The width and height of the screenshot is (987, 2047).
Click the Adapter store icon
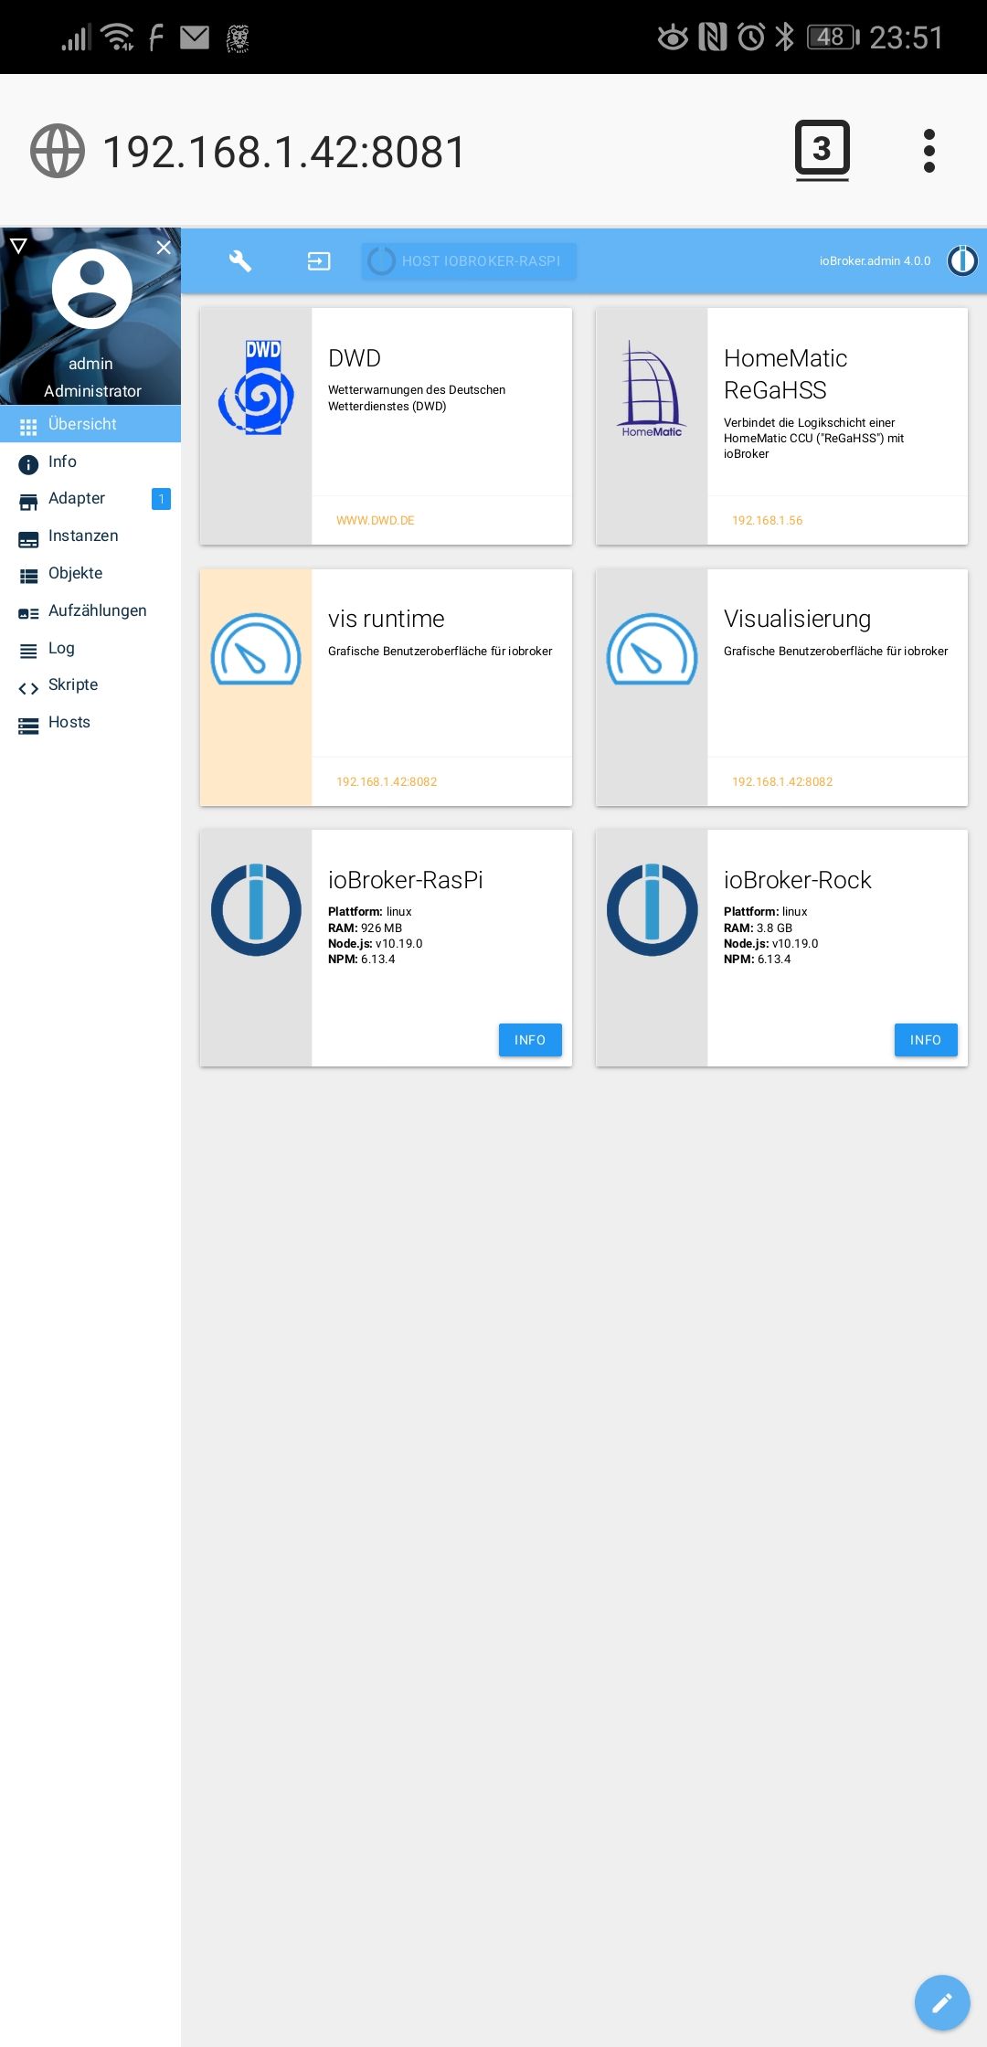(28, 502)
